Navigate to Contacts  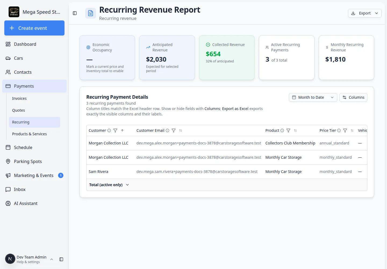pos(34,72)
